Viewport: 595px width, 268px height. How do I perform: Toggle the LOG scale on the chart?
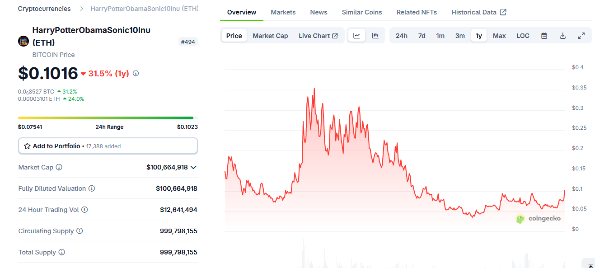click(x=523, y=36)
